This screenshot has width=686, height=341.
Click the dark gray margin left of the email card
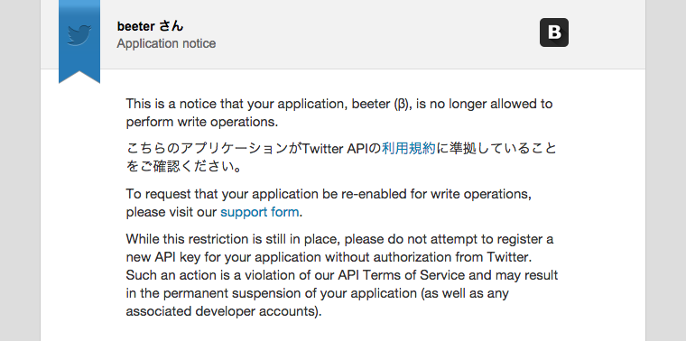[x=20, y=170]
